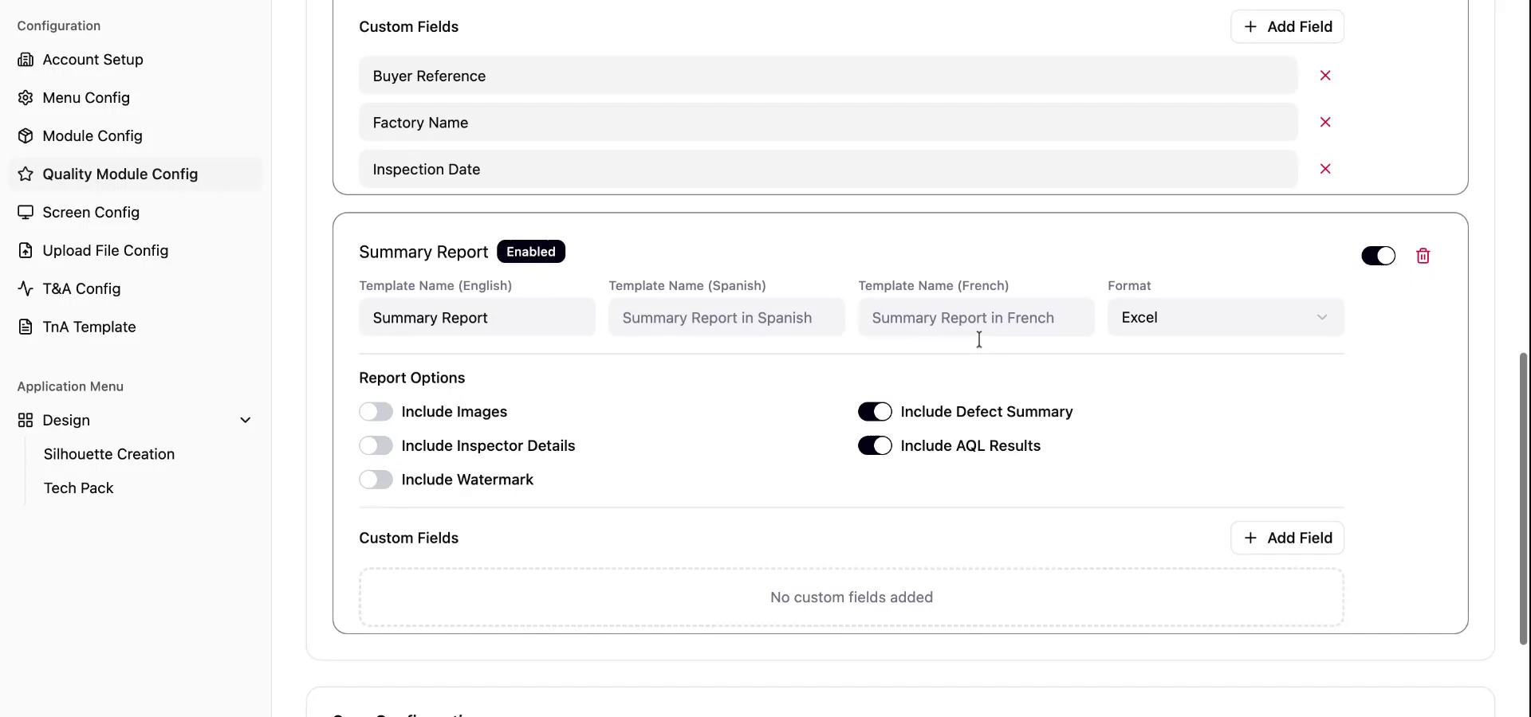Delete the Summary Report template with trash icon
The image size is (1531, 717).
[1423, 256]
